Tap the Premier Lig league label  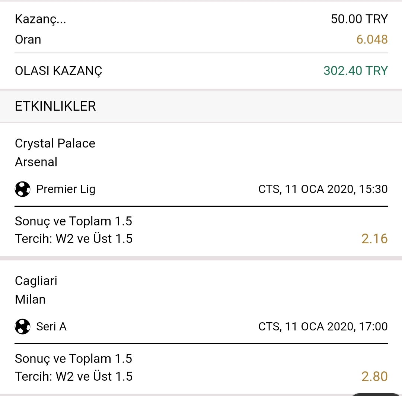coord(66,189)
